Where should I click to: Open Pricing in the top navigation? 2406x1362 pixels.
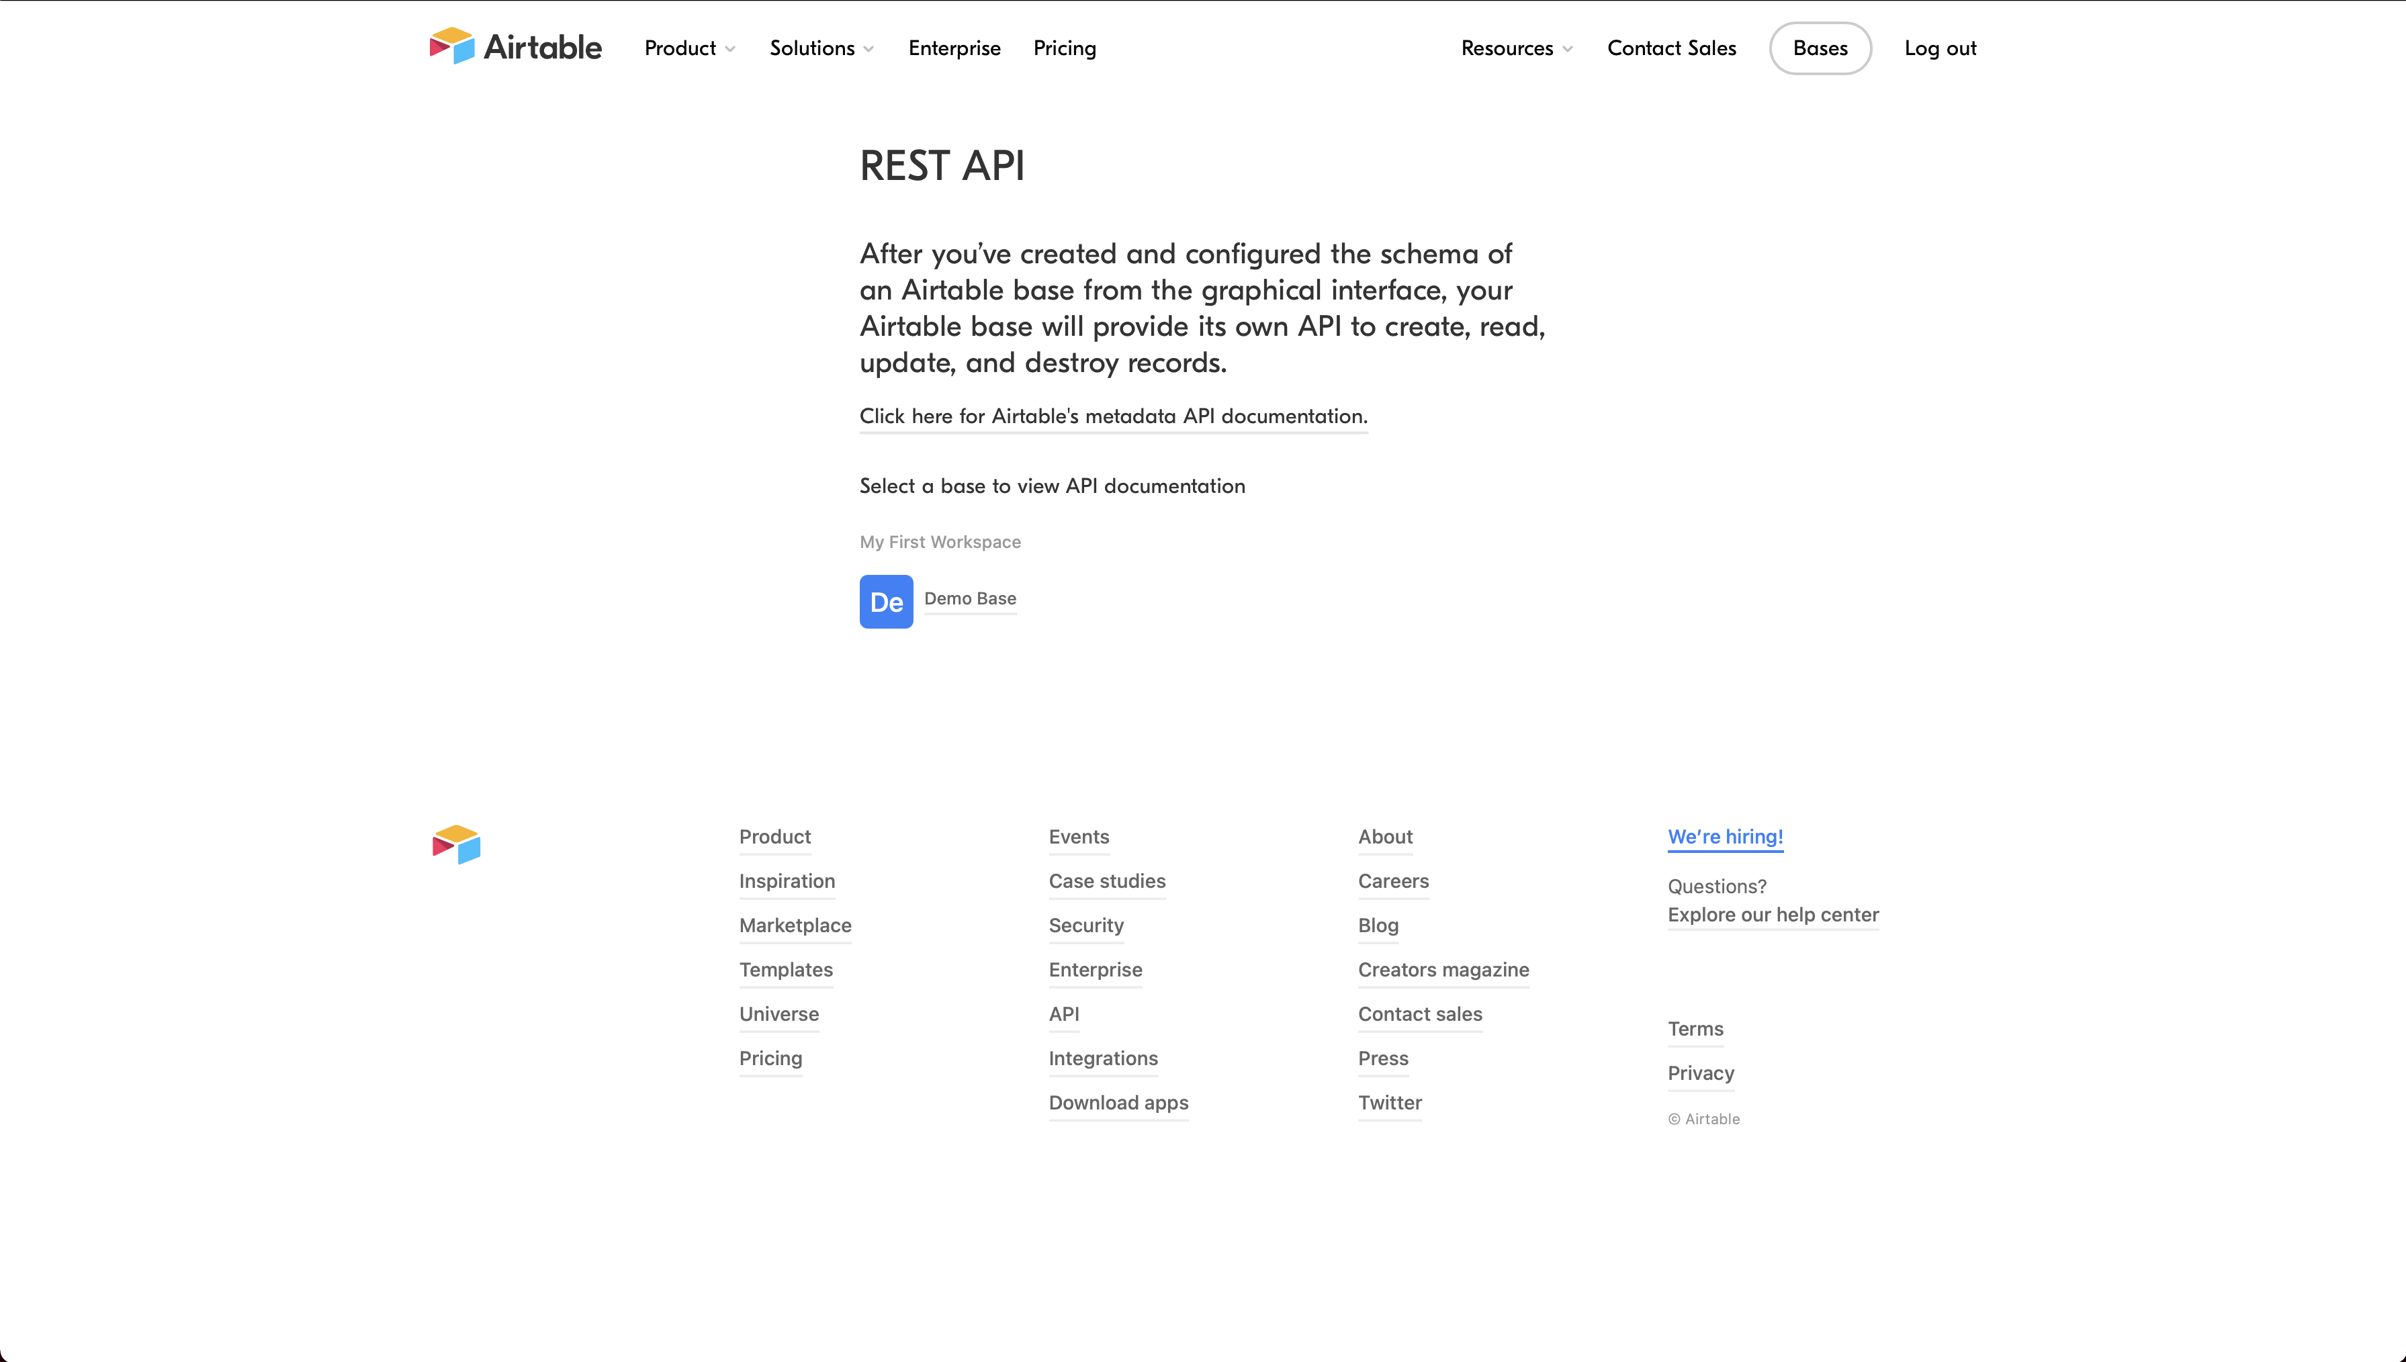pos(1065,48)
